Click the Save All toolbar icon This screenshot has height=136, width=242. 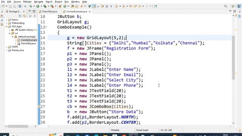coord(15,6)
